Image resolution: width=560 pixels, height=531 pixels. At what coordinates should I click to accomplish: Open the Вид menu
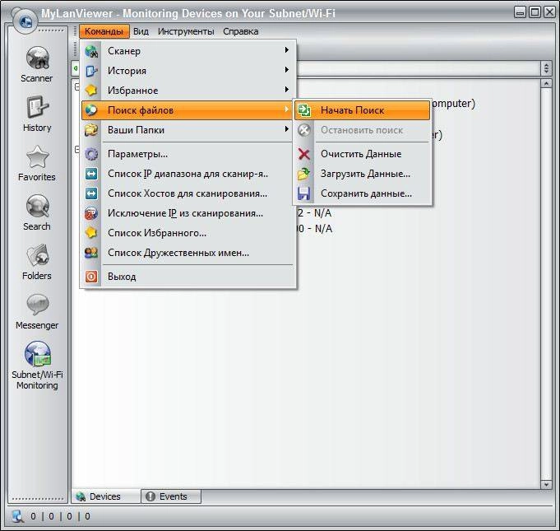click(141, 31)
